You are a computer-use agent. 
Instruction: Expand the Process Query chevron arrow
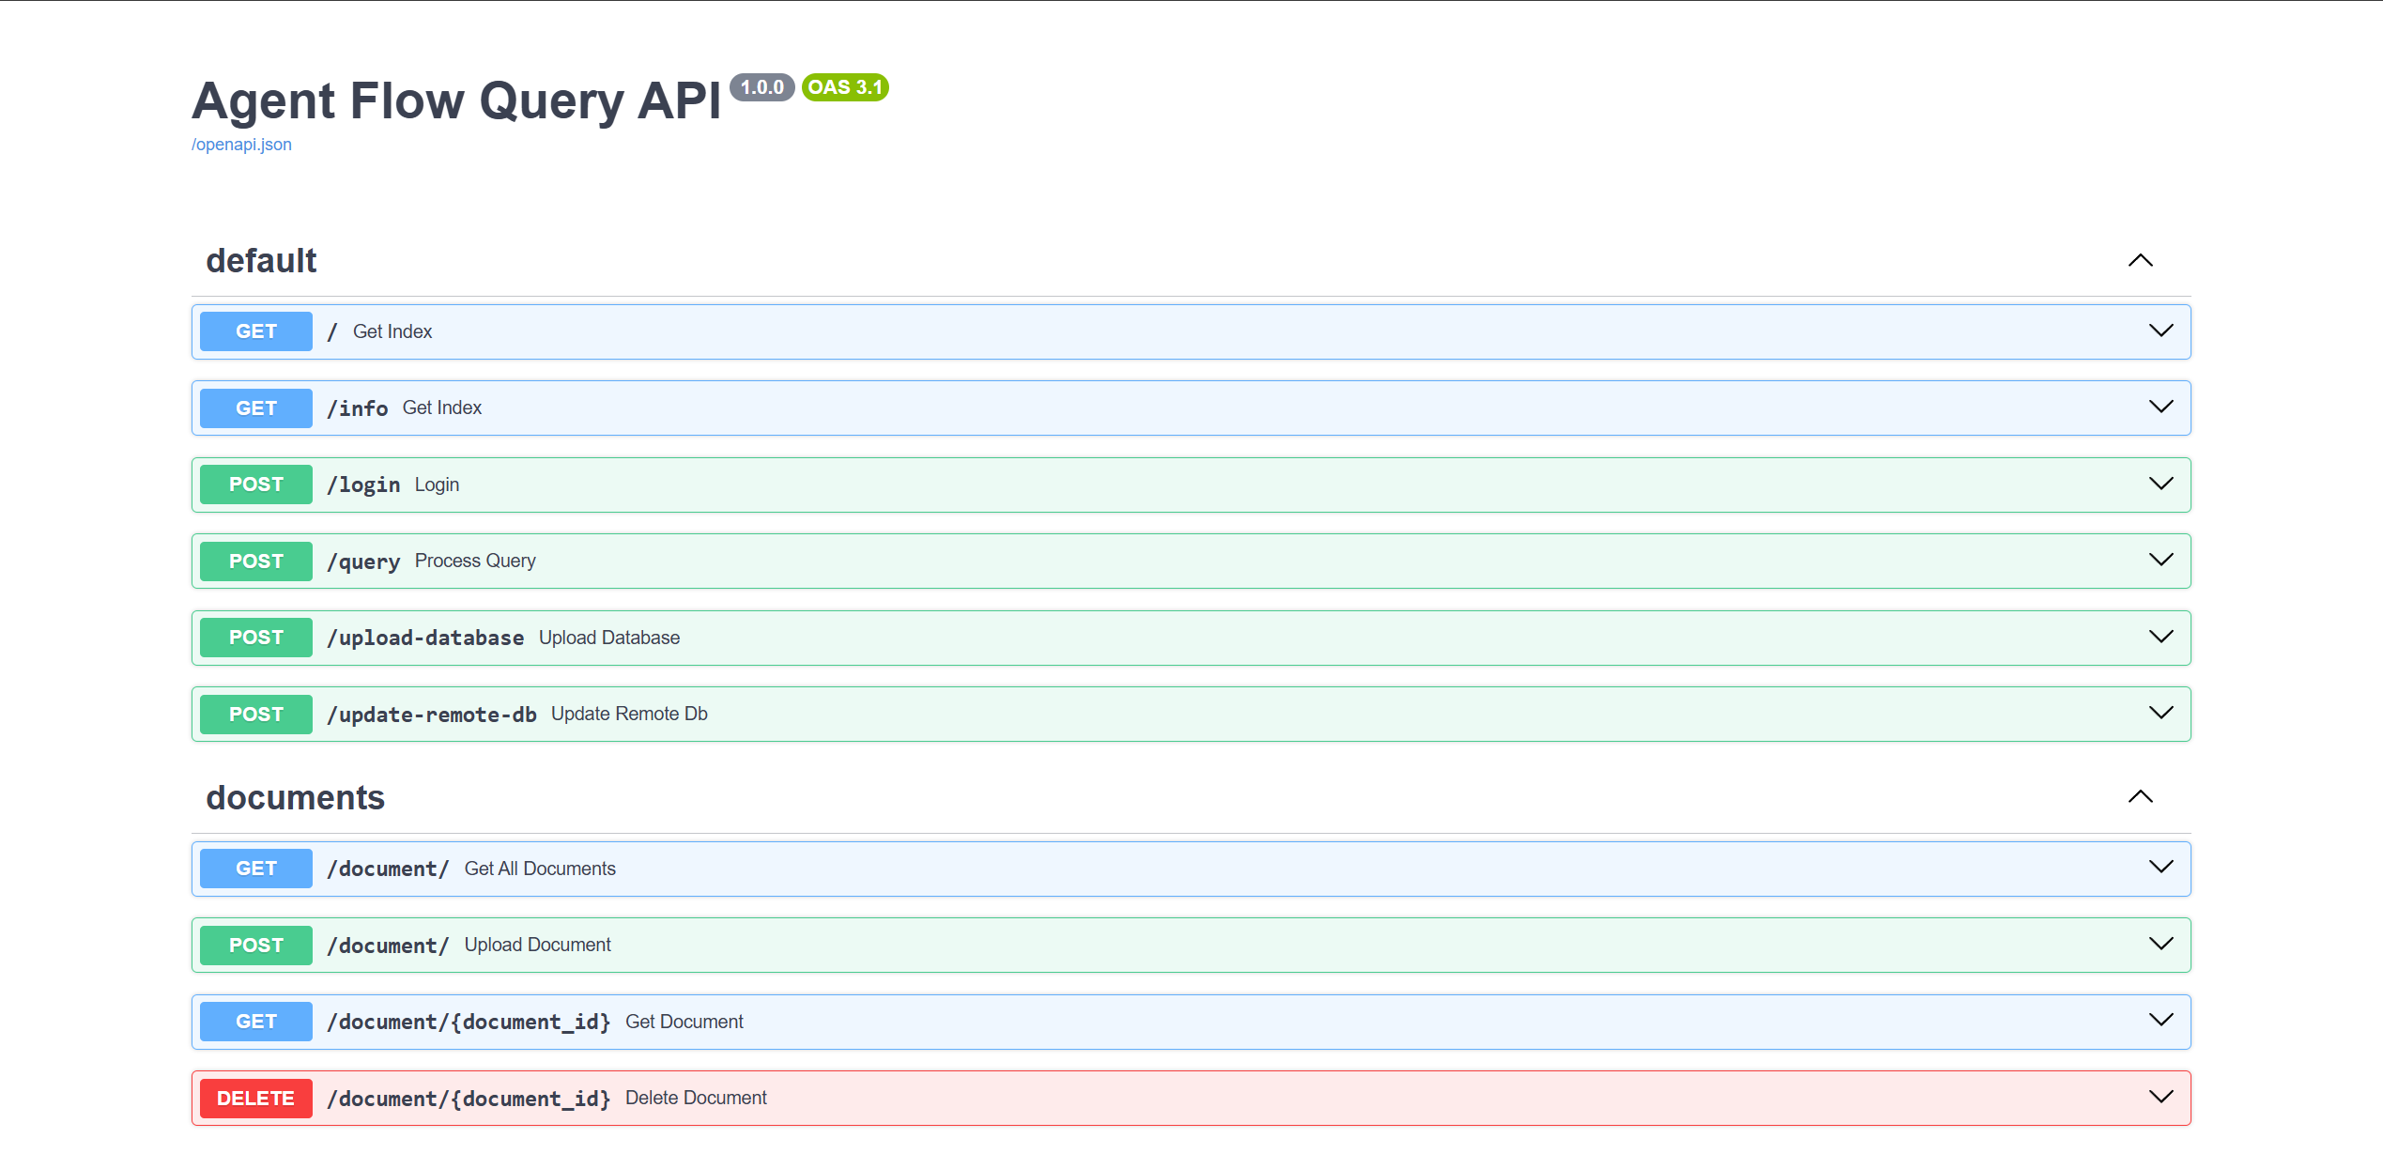[2160, 560]
